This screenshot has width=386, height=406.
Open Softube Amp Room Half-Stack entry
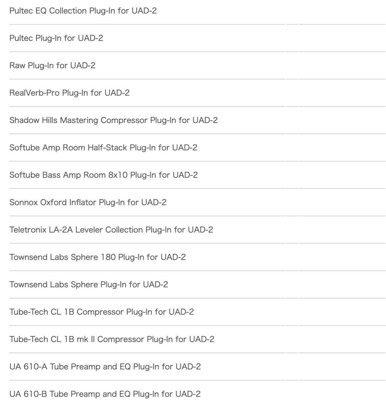(103, 148)
